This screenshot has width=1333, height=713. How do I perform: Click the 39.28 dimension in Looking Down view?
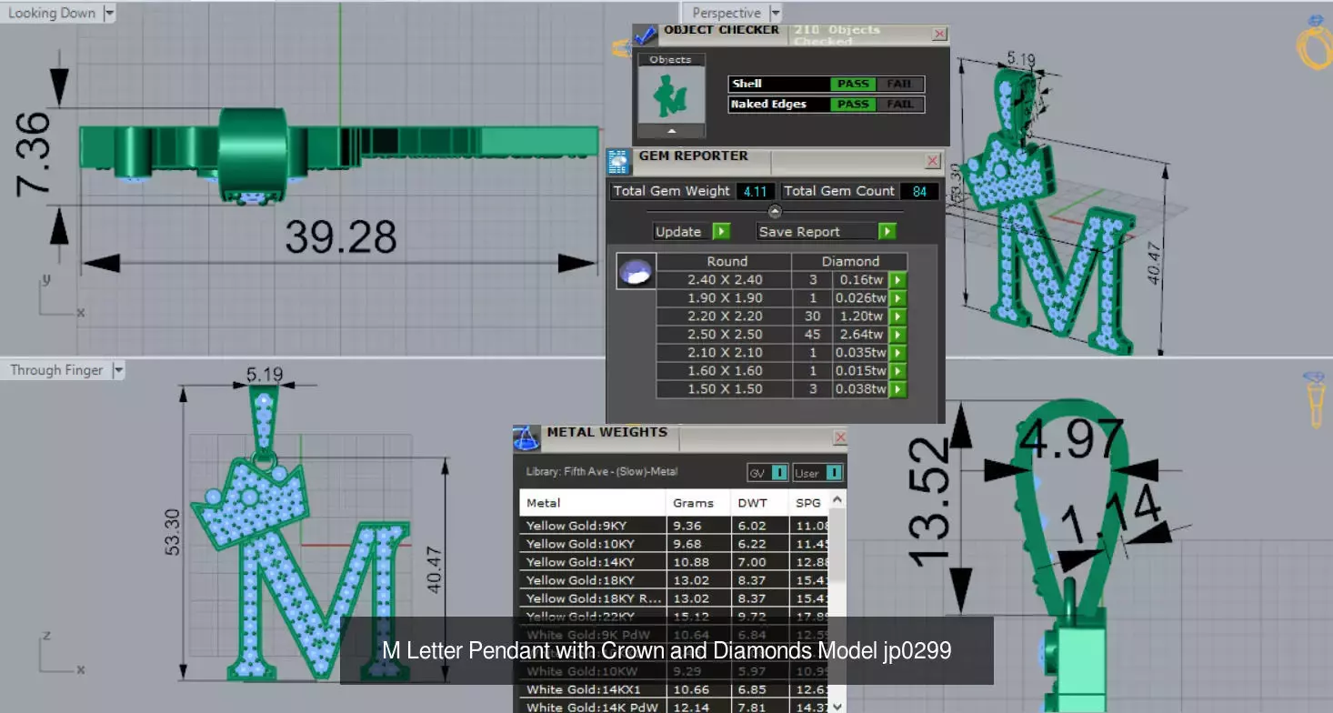(x=340, y=237)
